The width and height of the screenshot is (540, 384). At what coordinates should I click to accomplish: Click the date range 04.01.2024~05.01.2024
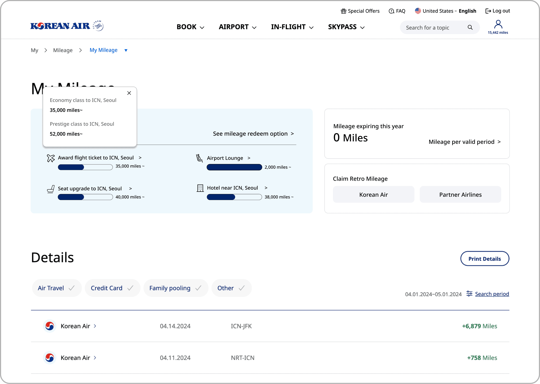click(x=433, y=294)
